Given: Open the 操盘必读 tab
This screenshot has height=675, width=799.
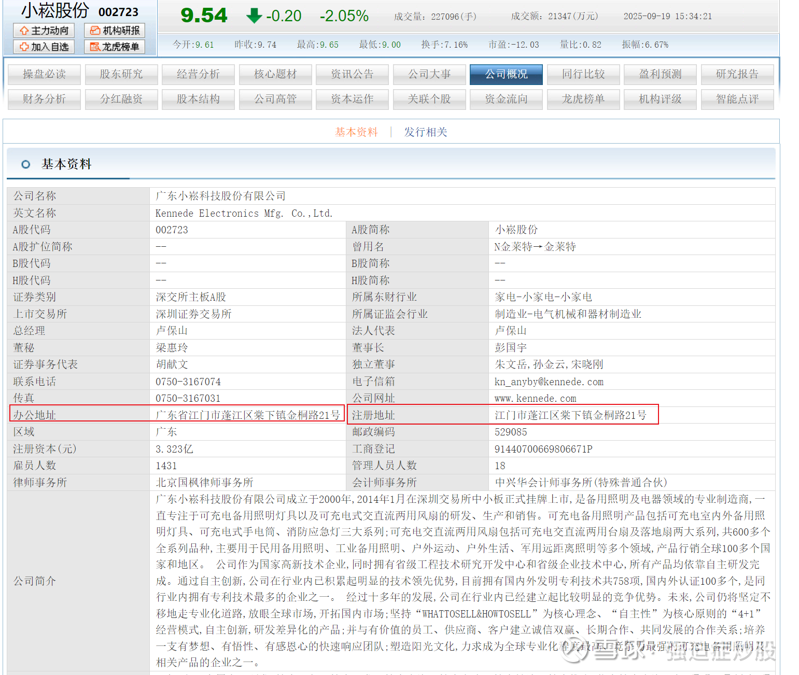Looking at the screenshot, I should [44, 74].
